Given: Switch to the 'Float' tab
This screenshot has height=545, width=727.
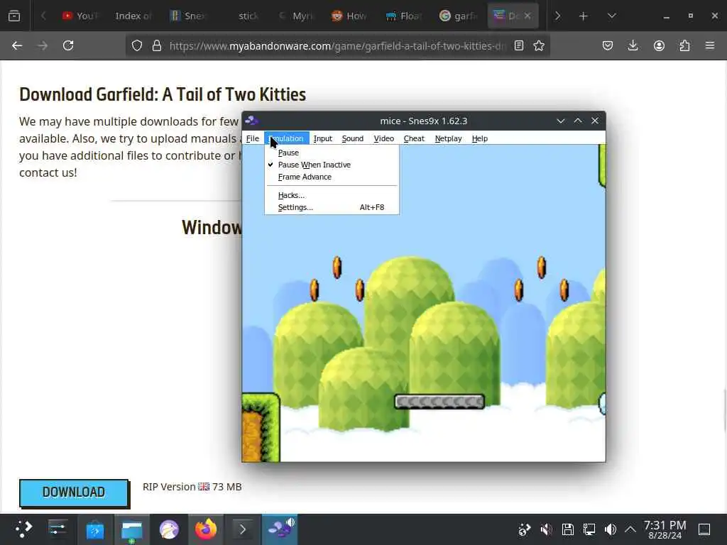Looking at the screenshot, I should click(x=404, y=16).
